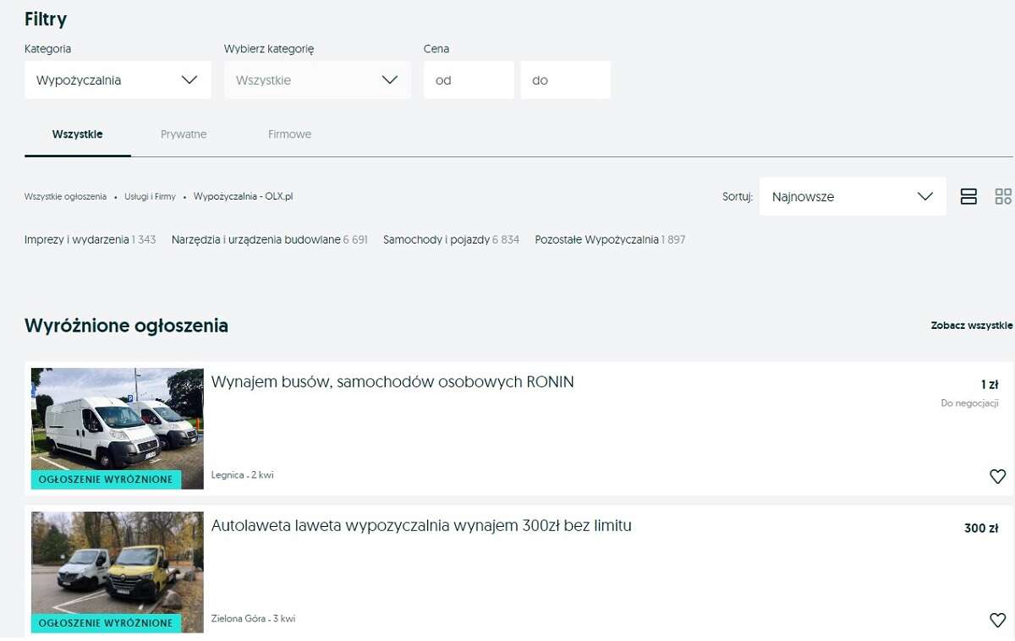
Task: Open the Kategoria Wypożyczalnia dropdown
Action: pos(118,80)
